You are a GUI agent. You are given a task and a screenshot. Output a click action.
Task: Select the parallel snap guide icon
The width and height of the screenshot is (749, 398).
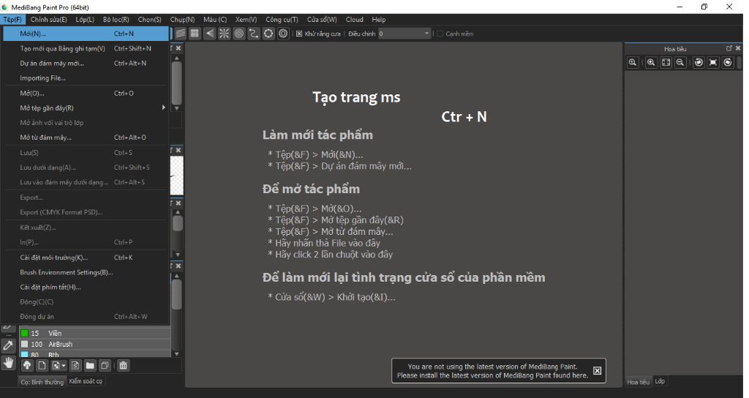click(180, 34)
